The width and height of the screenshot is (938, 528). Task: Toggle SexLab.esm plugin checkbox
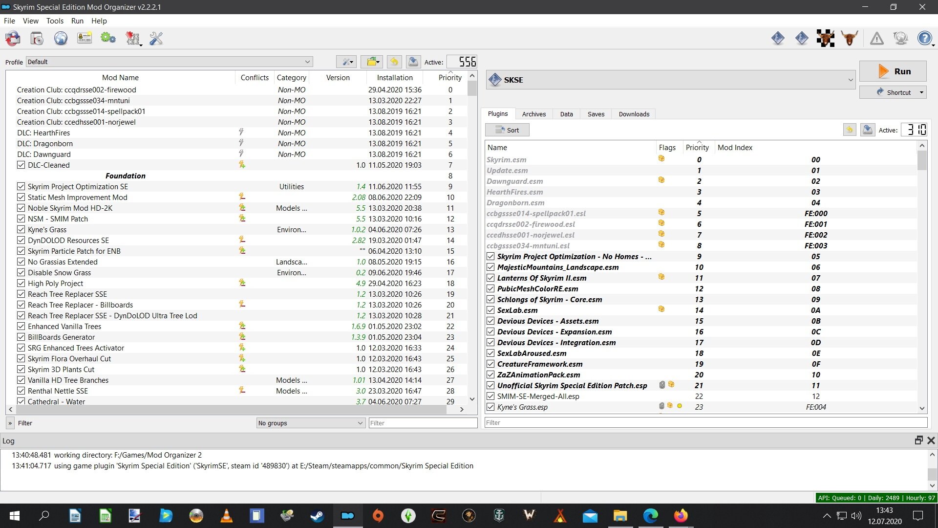pos(490,310)
